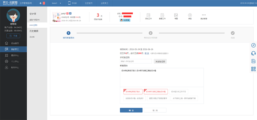Select reason 设计能力与工作不符
257x120 pixels.
tap(179, 92)
